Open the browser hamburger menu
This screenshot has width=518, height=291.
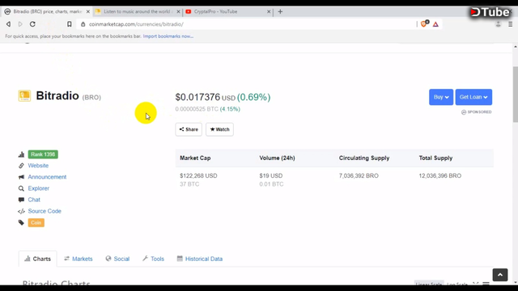pos(510,24)
